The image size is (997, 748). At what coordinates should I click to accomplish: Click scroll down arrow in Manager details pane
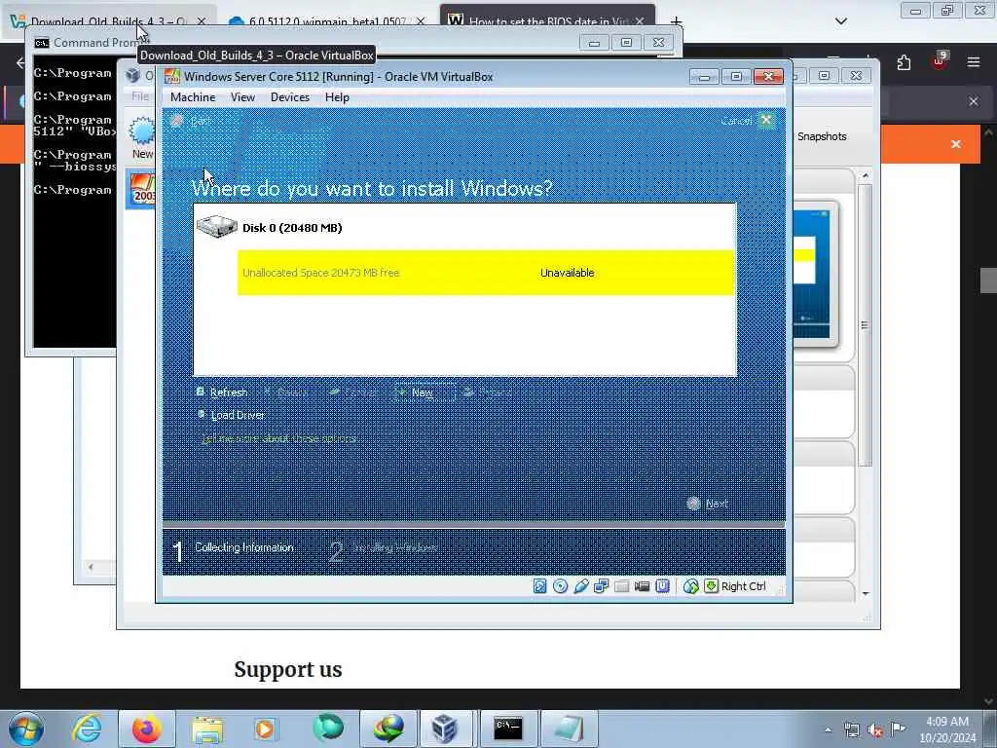coord(866,593)
